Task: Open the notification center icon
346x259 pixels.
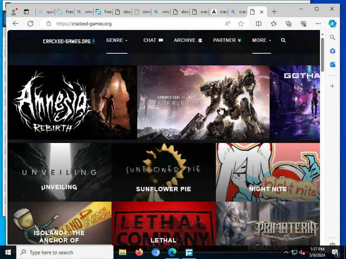Action: point(335,252)
